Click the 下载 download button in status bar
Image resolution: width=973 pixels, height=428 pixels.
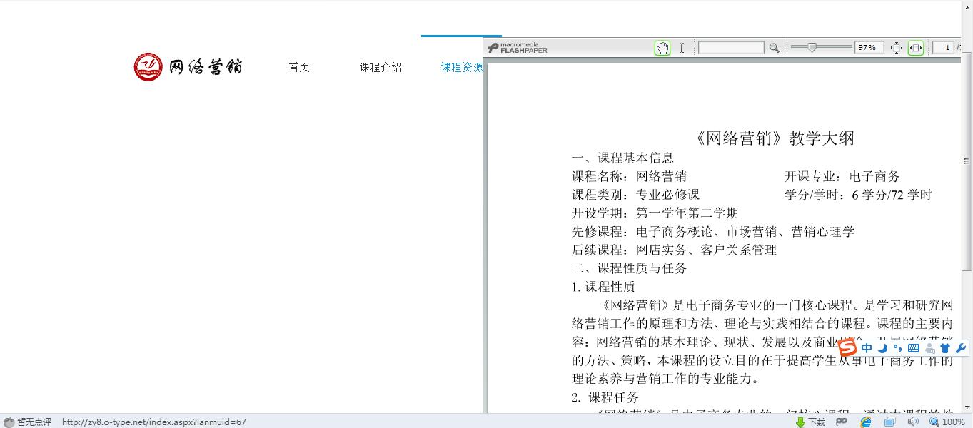(811, 422)
